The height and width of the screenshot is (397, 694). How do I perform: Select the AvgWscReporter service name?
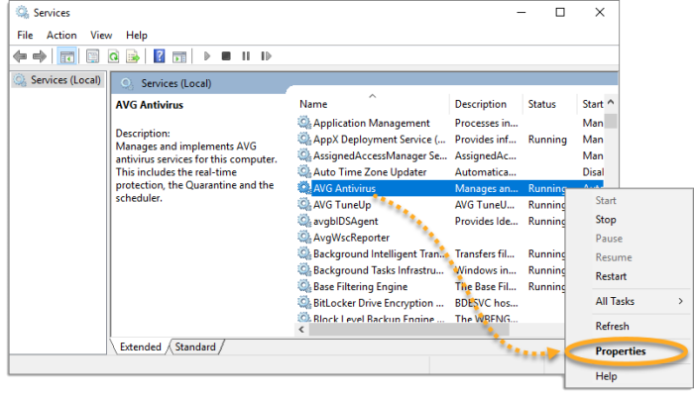coord(351,238)
